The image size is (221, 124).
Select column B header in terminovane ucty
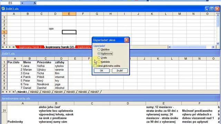tap(56, 103)
